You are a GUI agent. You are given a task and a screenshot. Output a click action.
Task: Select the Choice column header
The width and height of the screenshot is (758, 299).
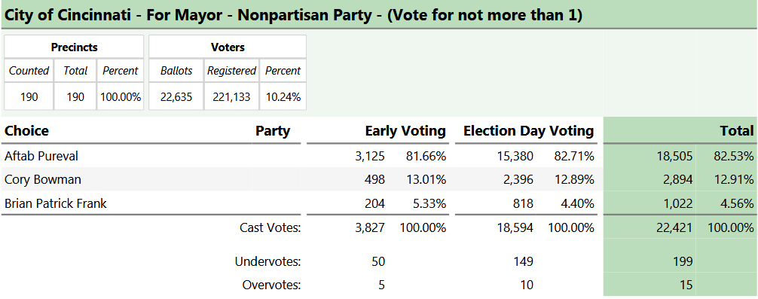coord(26,130)
